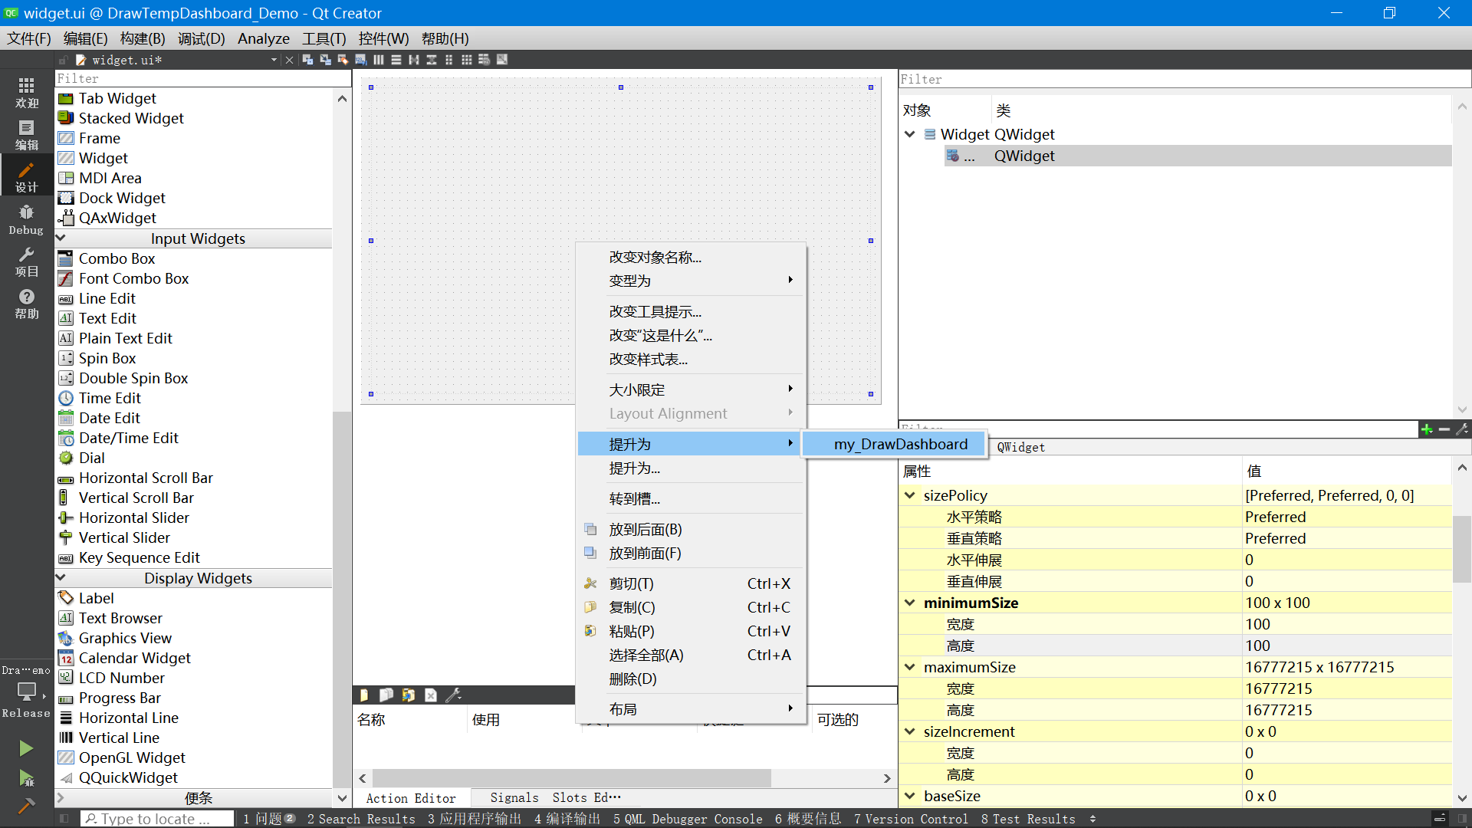Collapse the Widget QWidget tree item
The height and width of the screenshot is (828, 1472).
pos(910,134)
